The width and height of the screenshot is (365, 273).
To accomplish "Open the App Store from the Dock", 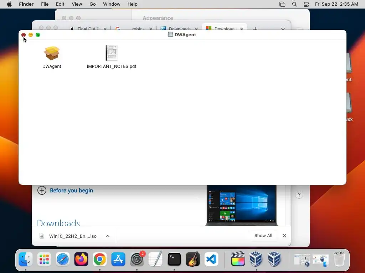I will tap(118, 259).
